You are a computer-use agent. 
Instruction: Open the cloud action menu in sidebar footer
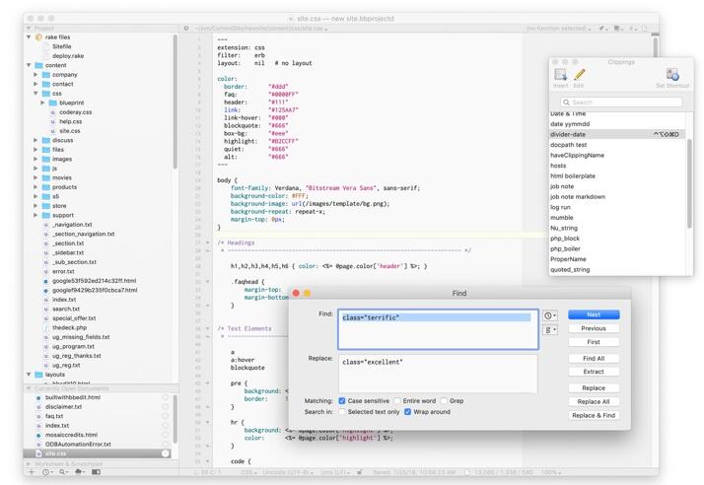(x=80, y=472)
